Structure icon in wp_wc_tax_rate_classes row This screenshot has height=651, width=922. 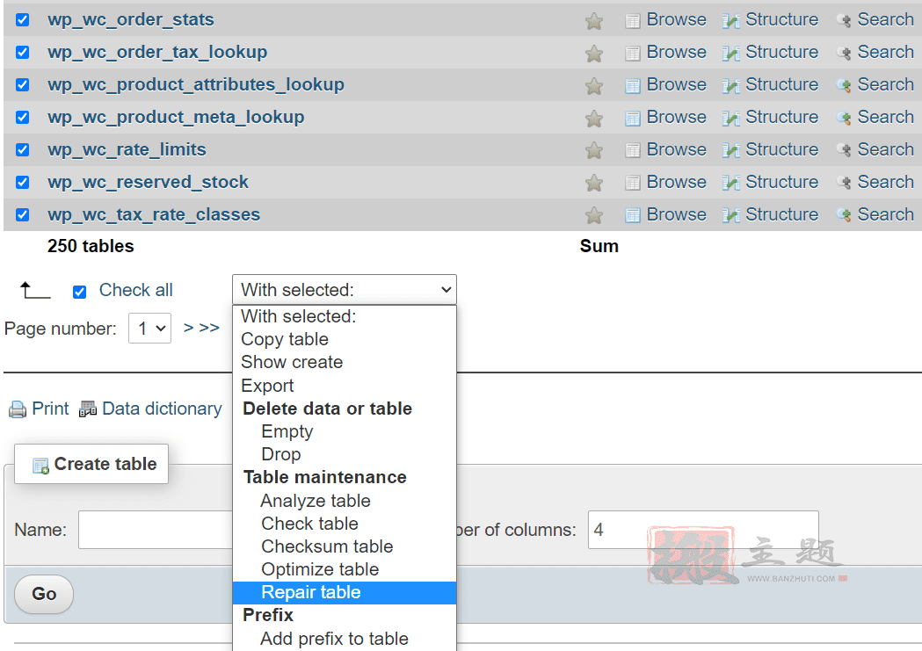(731, 215)
